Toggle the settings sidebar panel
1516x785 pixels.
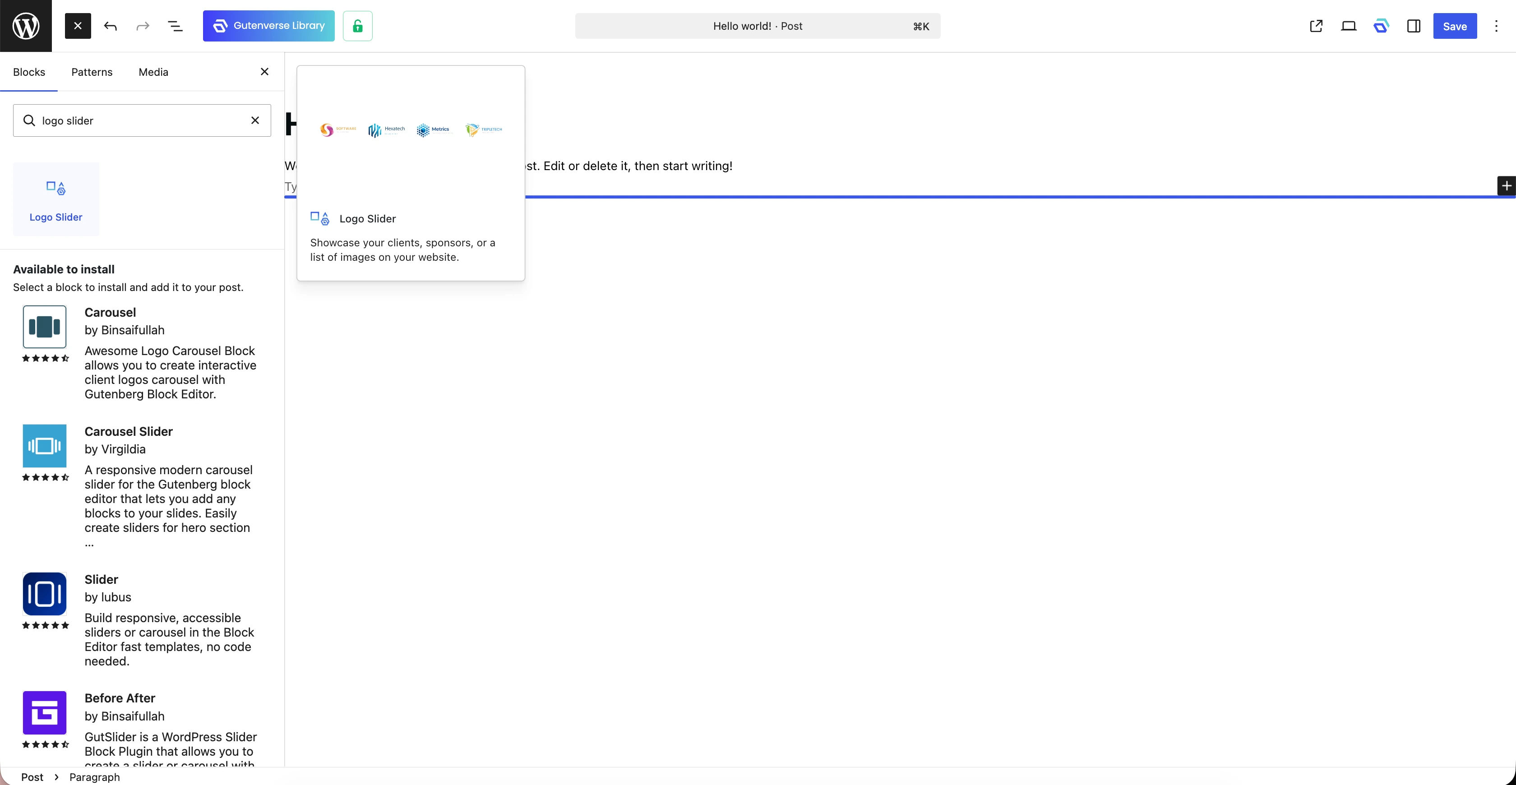pyautogui.click(x=1414, y=26)
